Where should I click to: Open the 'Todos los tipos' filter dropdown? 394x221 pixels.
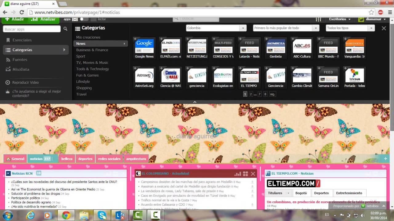(x=350, y=28)
